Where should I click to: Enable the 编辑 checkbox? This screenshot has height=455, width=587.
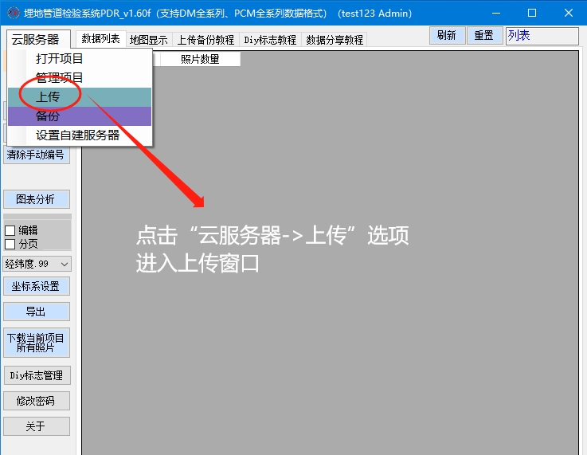coord(10,230)
